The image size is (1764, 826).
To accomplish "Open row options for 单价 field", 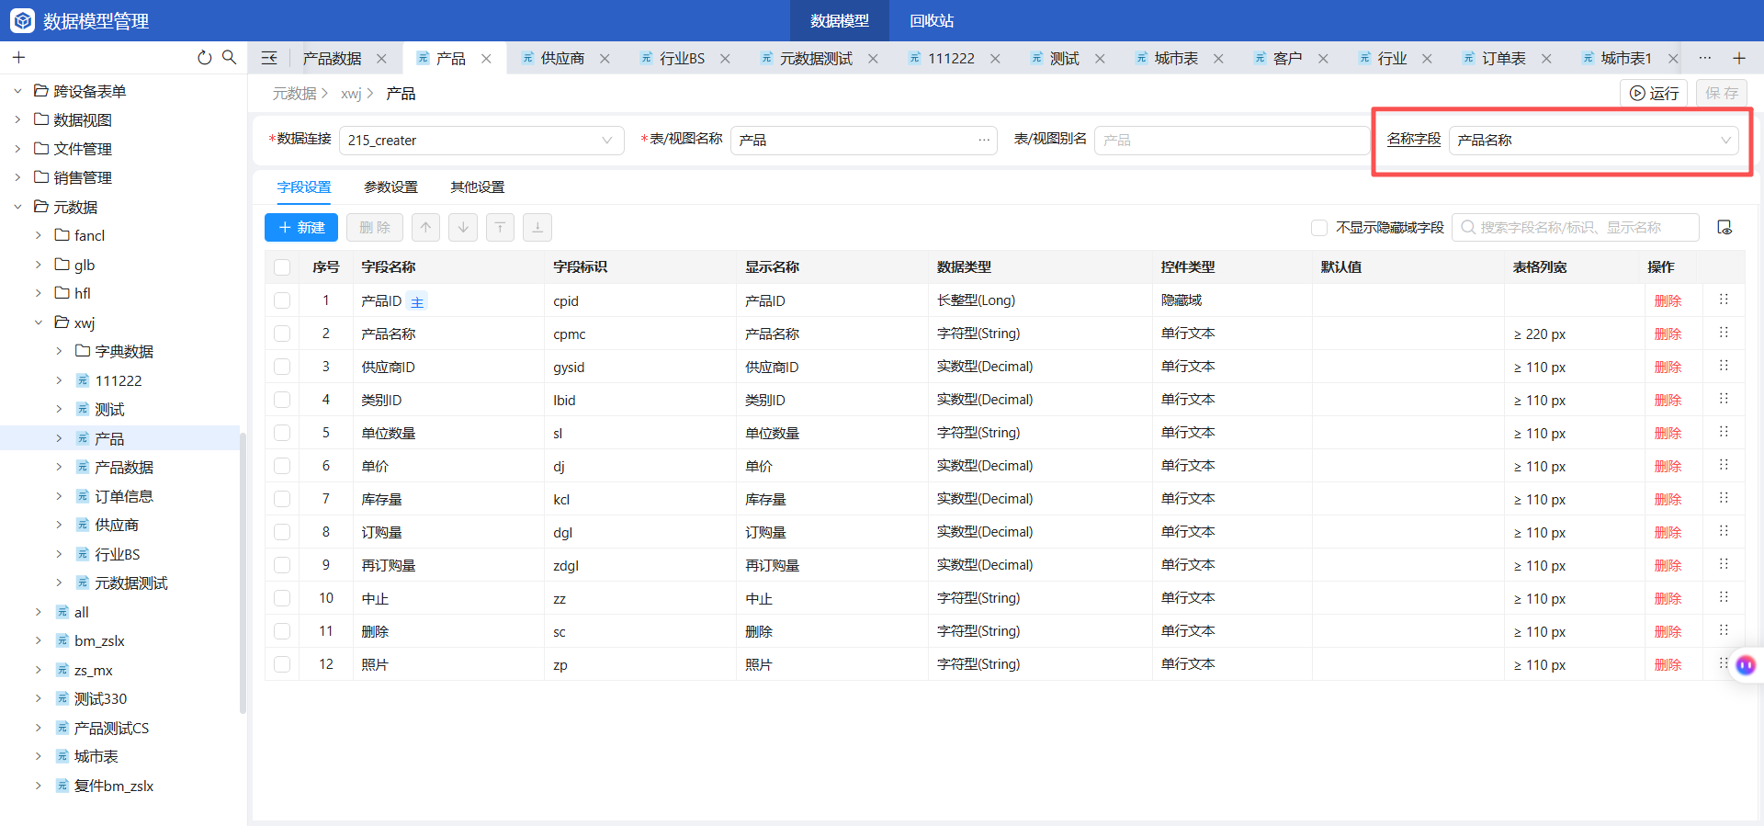I will tap(1724, 466).
